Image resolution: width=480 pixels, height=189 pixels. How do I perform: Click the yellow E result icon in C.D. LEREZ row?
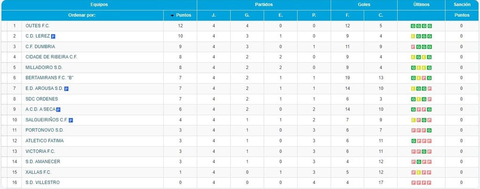click(x=413, y=36)
